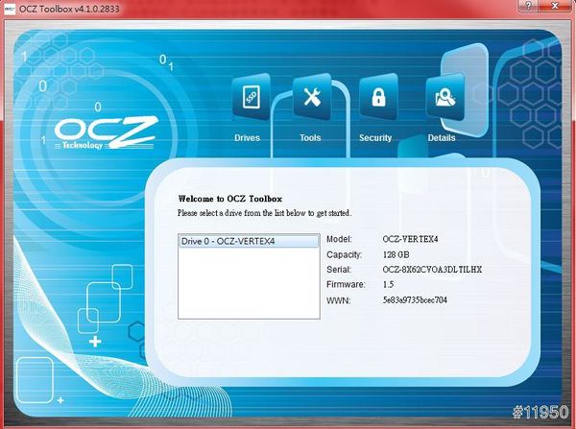Click the Serial: label
The image size is (576, 429).
click(339, 270)
